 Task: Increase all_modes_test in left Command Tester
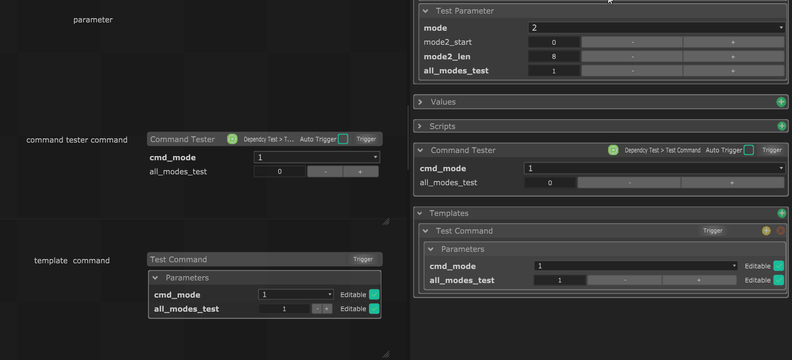361,172
